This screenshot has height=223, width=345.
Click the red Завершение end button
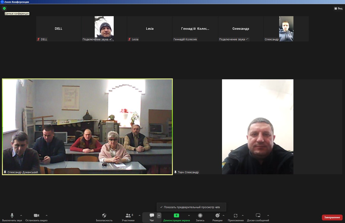(x=332, y=217)
